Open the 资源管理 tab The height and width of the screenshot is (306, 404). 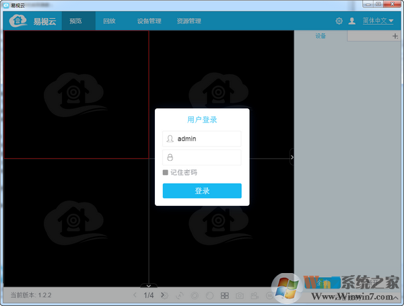189,21
